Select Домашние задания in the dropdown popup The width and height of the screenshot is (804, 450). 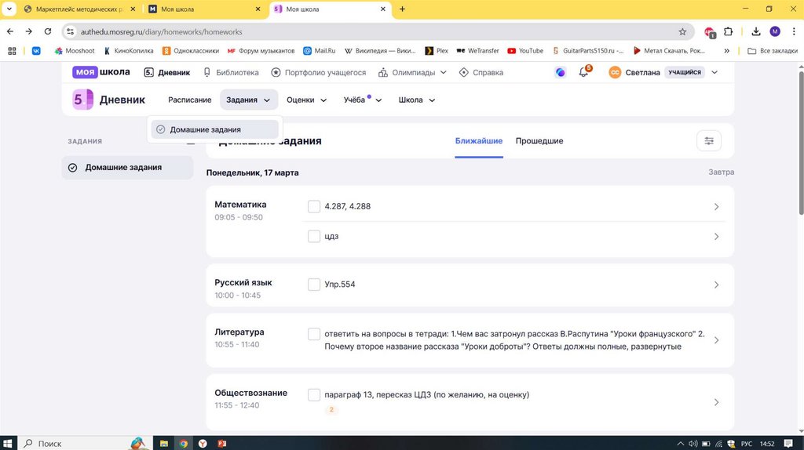coord(215,129)
